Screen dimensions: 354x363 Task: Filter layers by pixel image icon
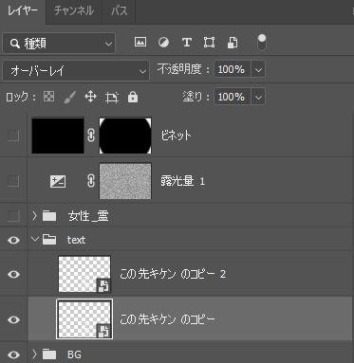(140, 42)
